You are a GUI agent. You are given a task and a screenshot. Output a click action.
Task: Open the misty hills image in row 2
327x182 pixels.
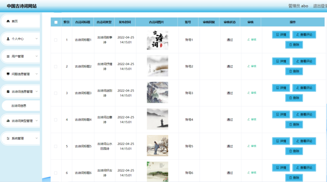pos(158,66)
